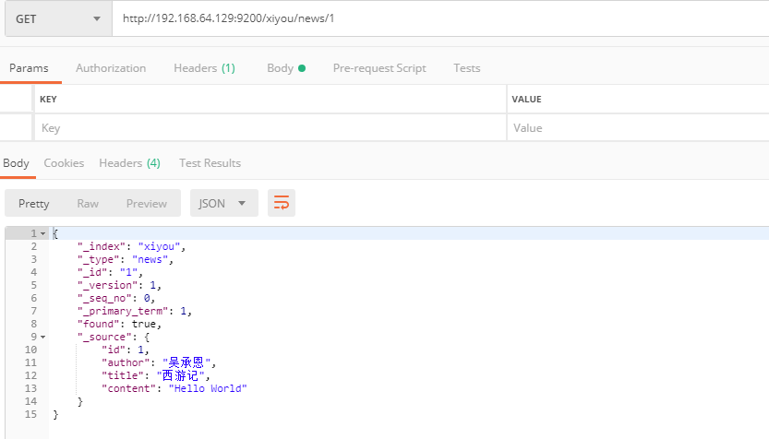Click the "_seq_no": 0 line
The width and height of the screenshot is (769, 439).
[x=116, y=299]
